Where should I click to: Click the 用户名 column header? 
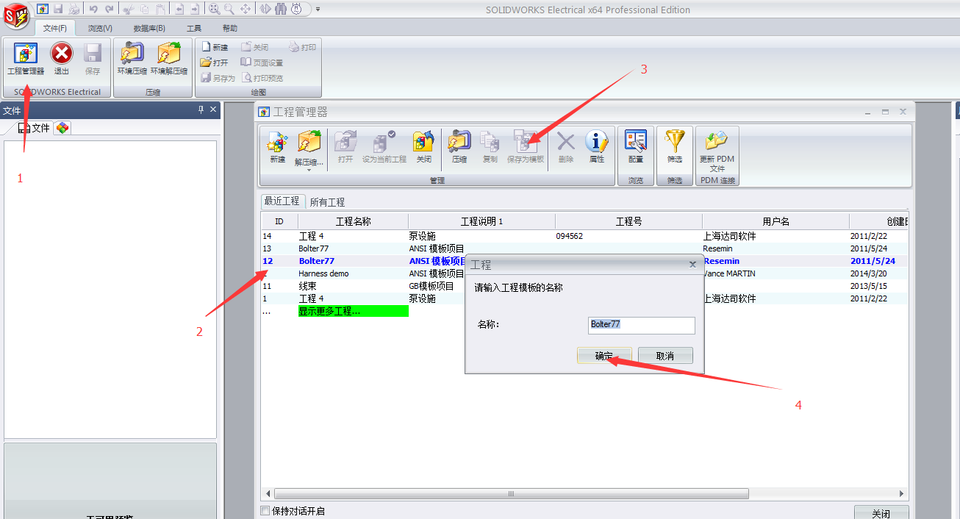point(776,221)
